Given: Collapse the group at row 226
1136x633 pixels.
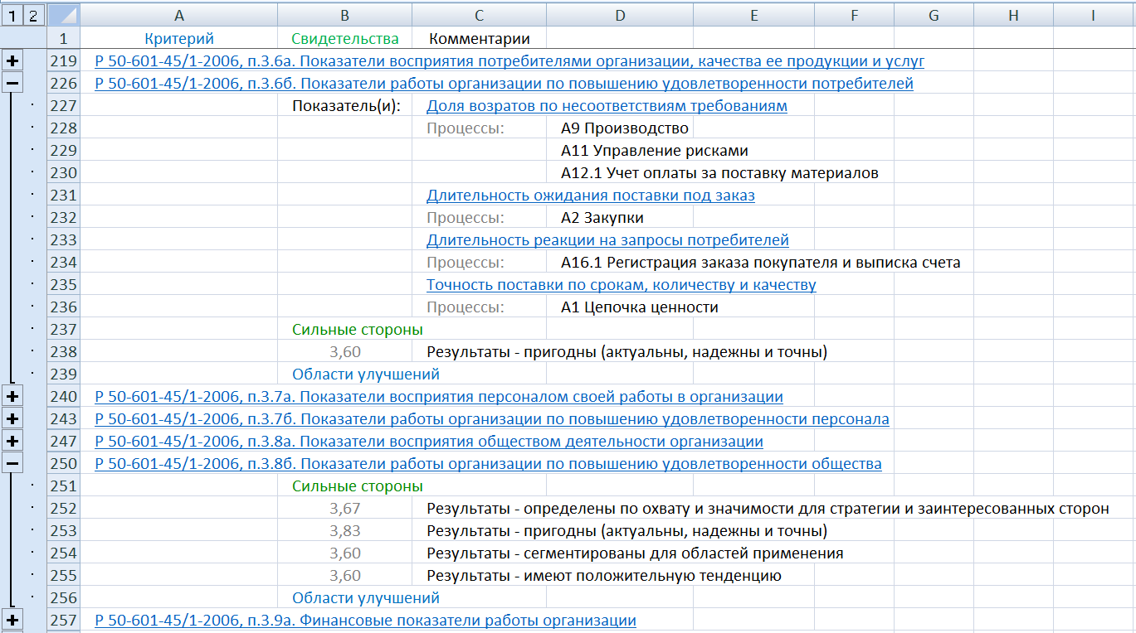Looking at the screenshot, I should 12,84.
